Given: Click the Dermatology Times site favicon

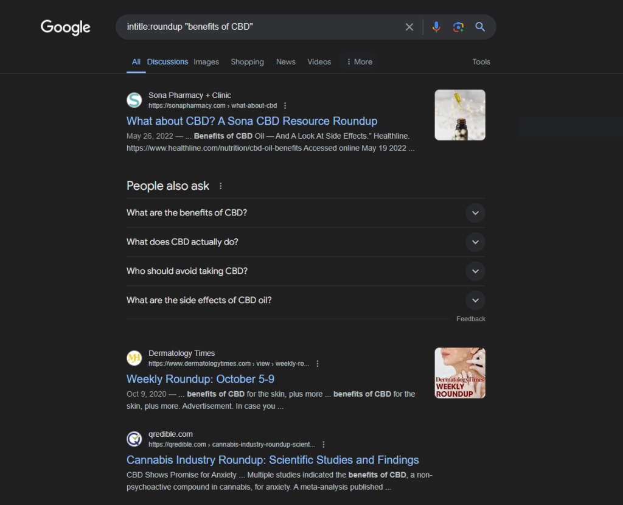Looking at the screenshot, I should pyautogui.click(x=134, y=358).
